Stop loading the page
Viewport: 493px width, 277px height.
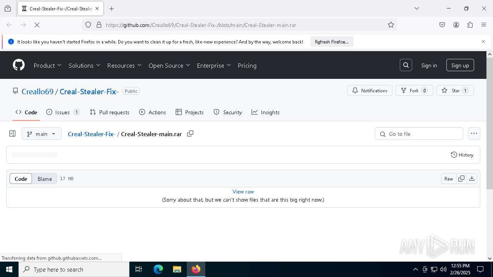[x=37, y=25]
